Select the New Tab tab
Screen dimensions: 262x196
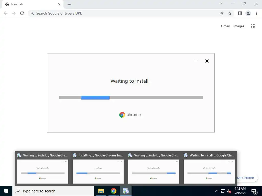pyautogui.click(x=32, y=4)
